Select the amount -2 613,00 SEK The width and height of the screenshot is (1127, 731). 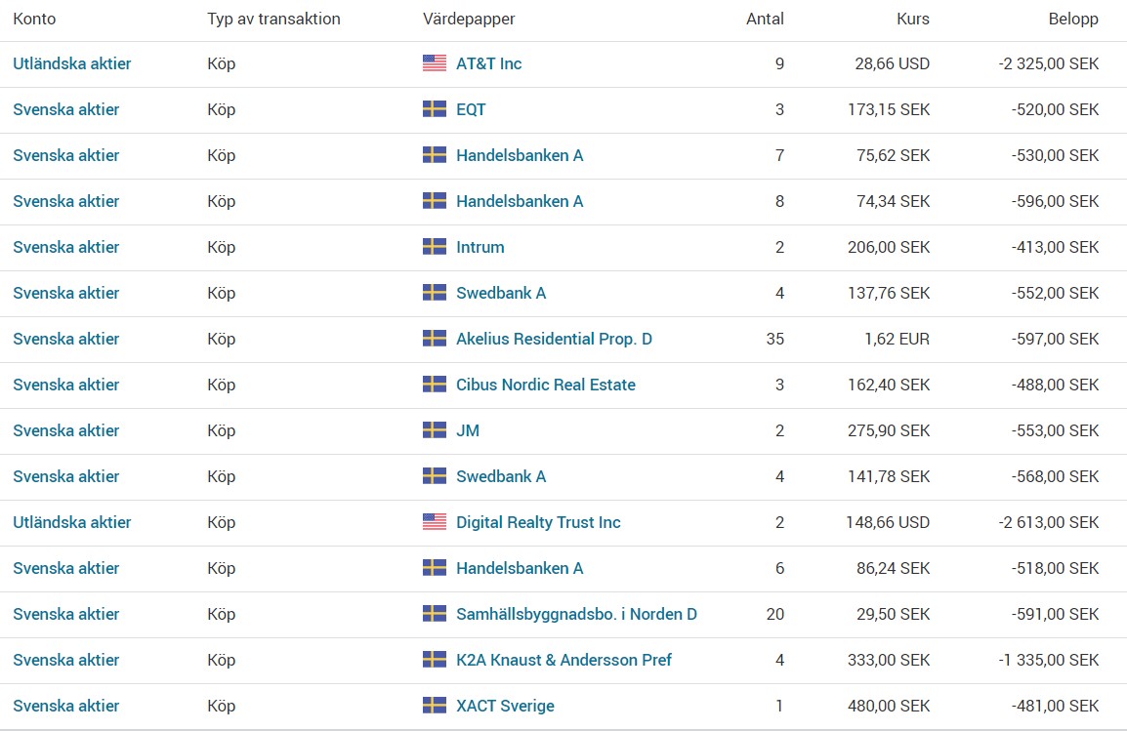click(x=1049, y=522)
